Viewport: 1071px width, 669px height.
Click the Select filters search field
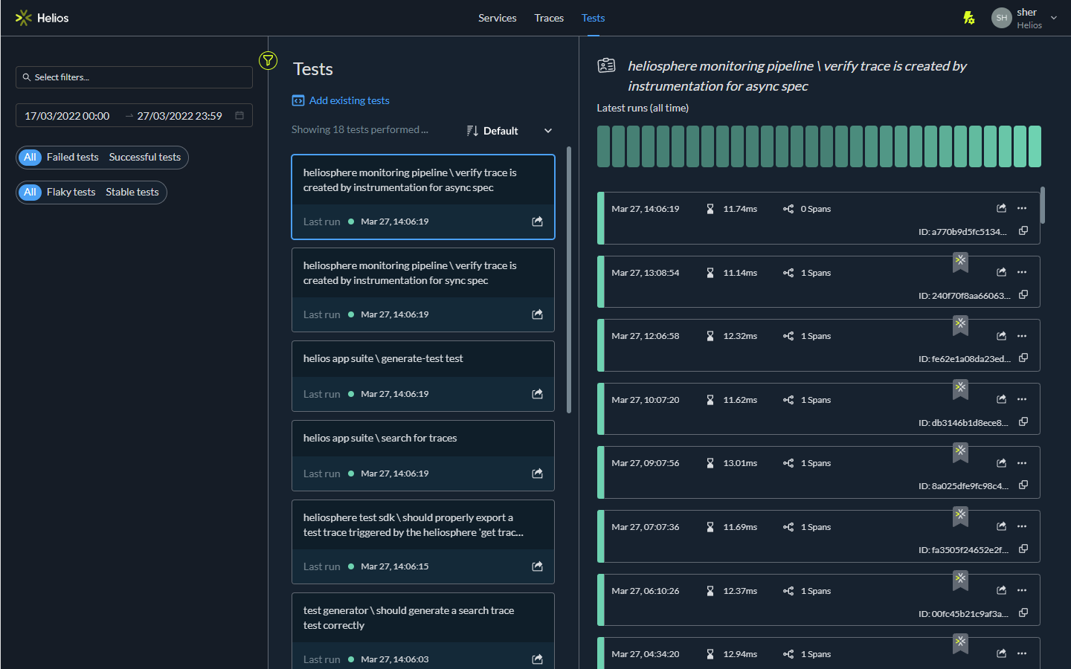134,77
